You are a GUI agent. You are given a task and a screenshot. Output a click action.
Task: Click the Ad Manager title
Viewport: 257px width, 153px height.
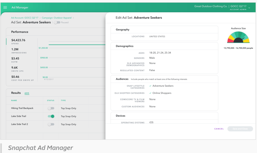coord(20,7)
